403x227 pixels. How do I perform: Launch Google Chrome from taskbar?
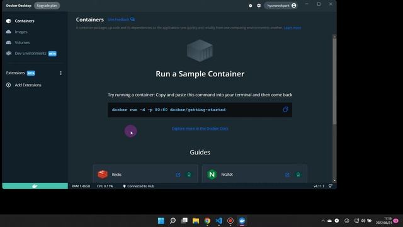tap(207, 221)
